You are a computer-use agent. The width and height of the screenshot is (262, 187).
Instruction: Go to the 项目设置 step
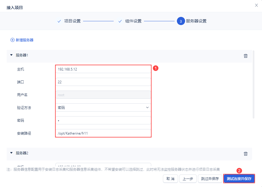coord(72,21)
